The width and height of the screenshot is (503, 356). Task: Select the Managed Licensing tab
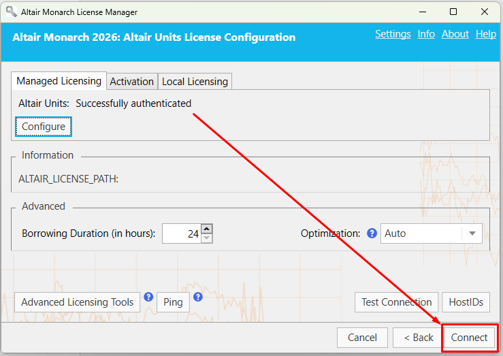point(59,81)
